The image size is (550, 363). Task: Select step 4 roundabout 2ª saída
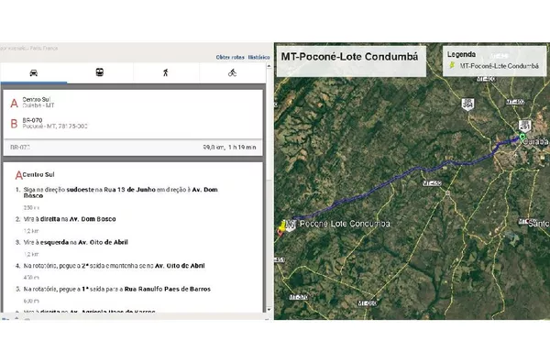[110, 266]
